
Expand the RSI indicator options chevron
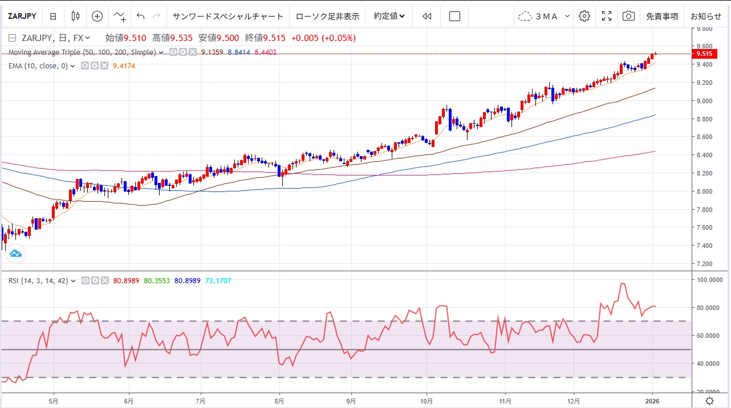tap(74, 281)
